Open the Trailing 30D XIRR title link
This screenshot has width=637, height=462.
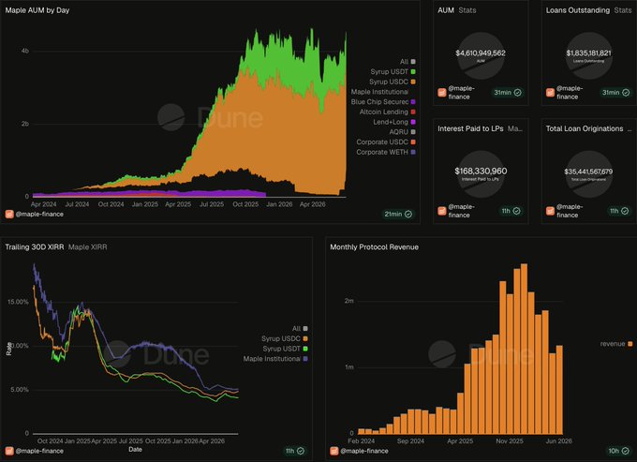click(x=35, y=247)
